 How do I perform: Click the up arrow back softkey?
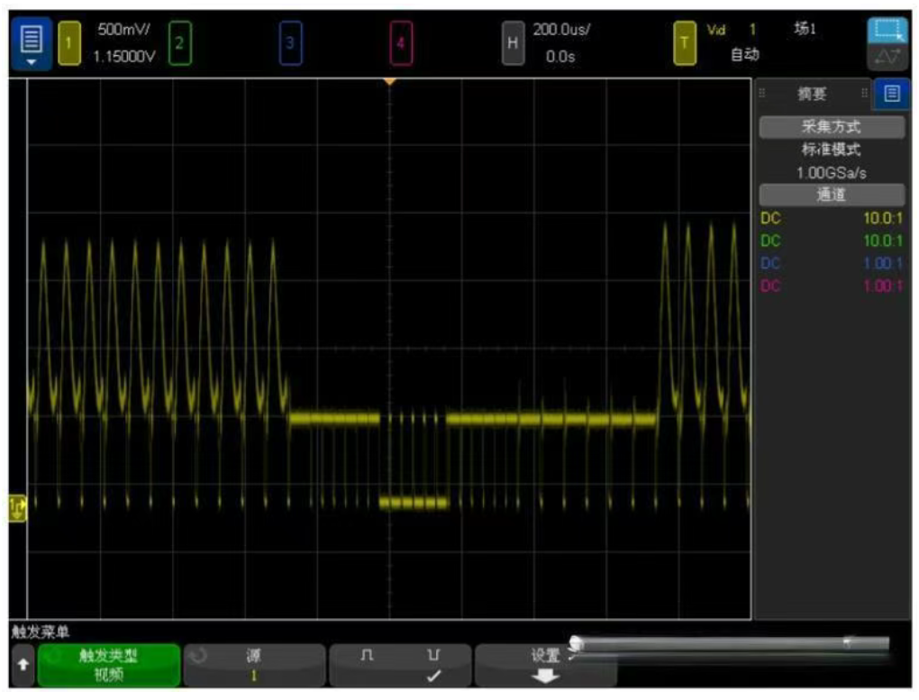pyautogui.click(x=23, y=665)
